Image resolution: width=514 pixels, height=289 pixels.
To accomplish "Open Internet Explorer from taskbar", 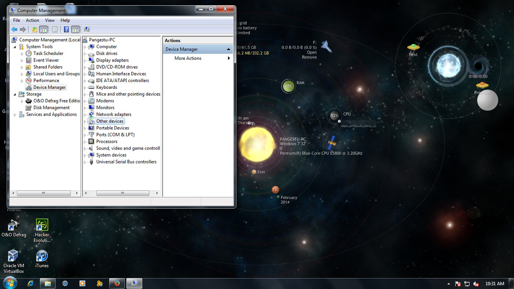I will (x=31, y=283).
